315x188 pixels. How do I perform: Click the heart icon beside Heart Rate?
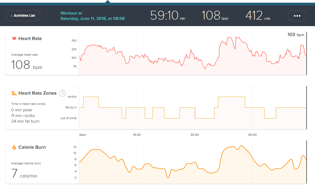tap(14, 38)
